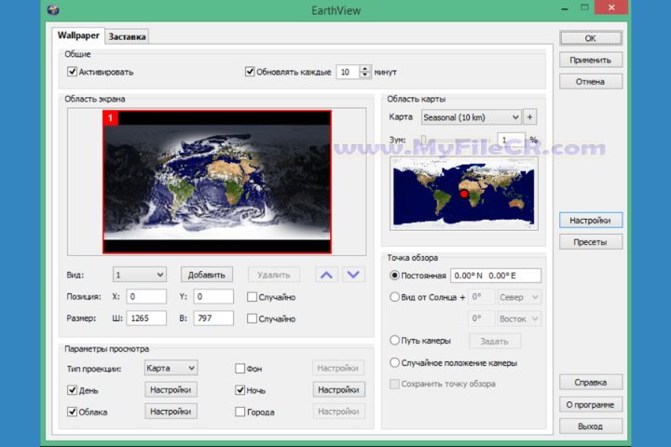Click the Зум percent value field

[512, 140]
